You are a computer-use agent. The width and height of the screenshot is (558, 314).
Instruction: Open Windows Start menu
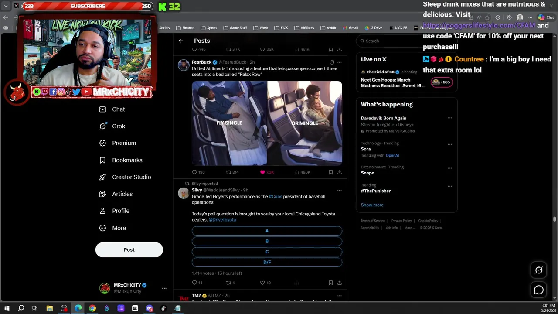pyautogui.click(x=7, y=308)
